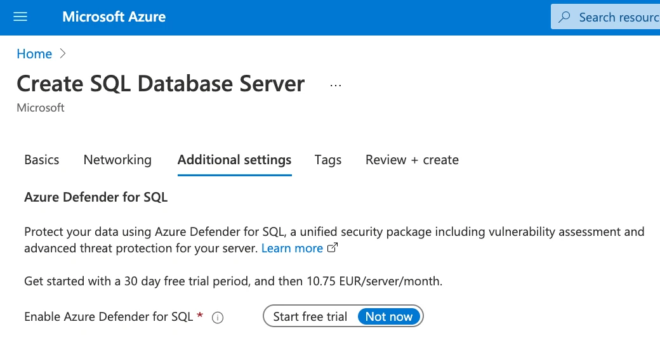Open the ellipsis more options menu
The image size is (660, 350).
[x=336, y=86]
